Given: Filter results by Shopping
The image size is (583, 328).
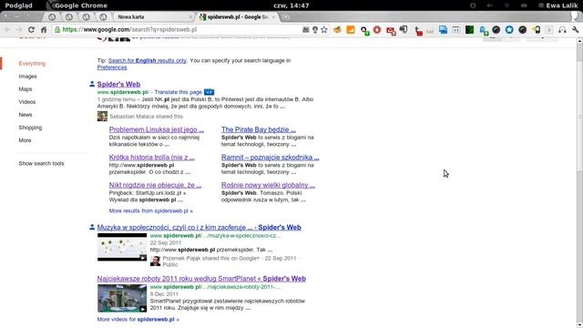Looking at the screenshot, I should pos(30,128).
